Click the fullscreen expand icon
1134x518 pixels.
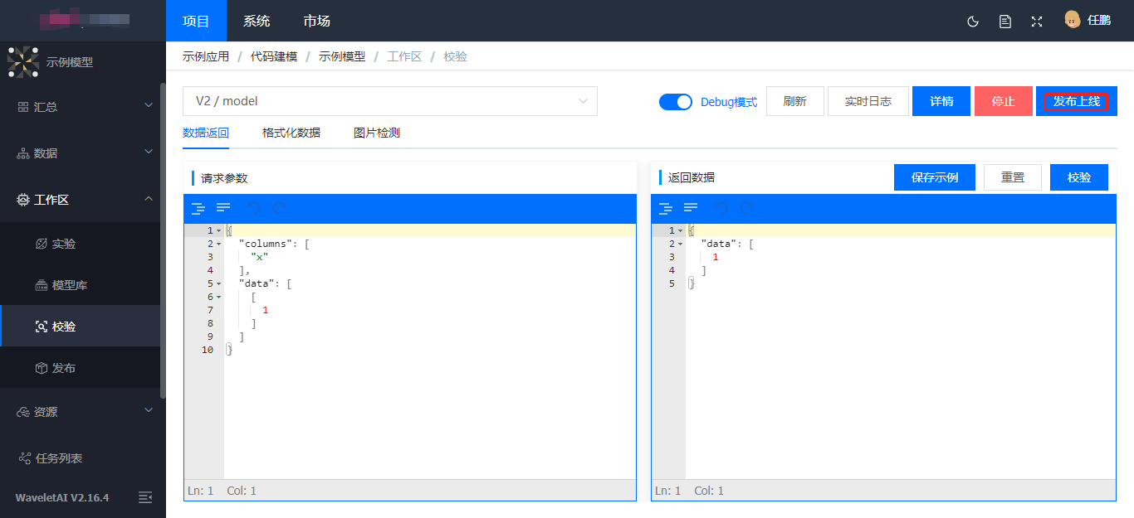point(1036,22)
